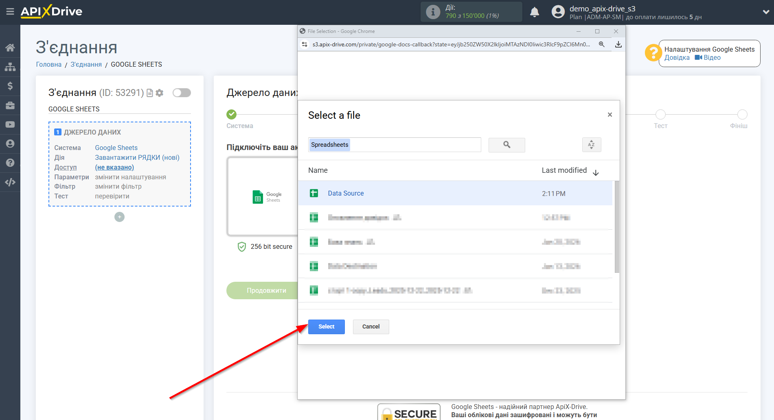Viewport: 774px width, 420px height.
Task: Click the gear icon next to connection ID 53291
Action: pos(160,93)
